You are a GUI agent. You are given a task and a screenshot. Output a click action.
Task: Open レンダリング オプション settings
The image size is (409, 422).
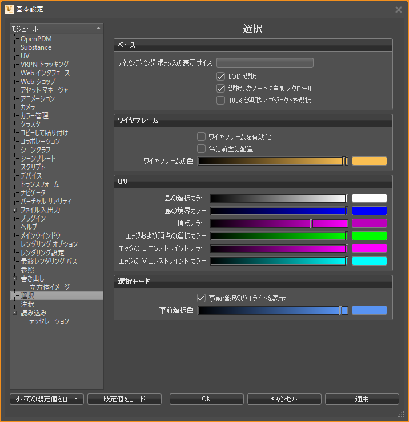(49, 244)
